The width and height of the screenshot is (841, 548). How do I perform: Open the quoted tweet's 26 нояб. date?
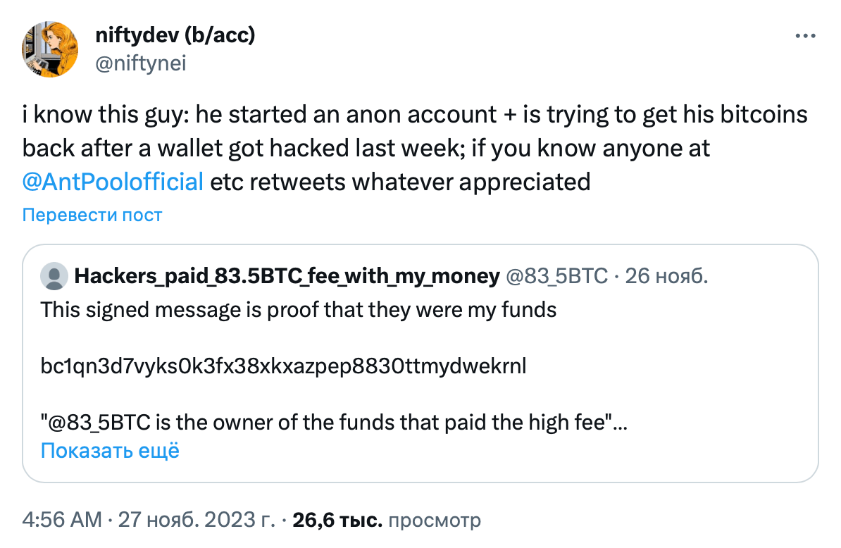tap(666, 277)
